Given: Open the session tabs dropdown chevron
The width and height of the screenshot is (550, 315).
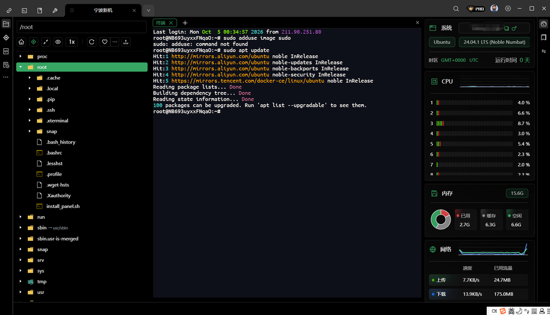Looking at the screenshot, I should click(x=148, y=11).
